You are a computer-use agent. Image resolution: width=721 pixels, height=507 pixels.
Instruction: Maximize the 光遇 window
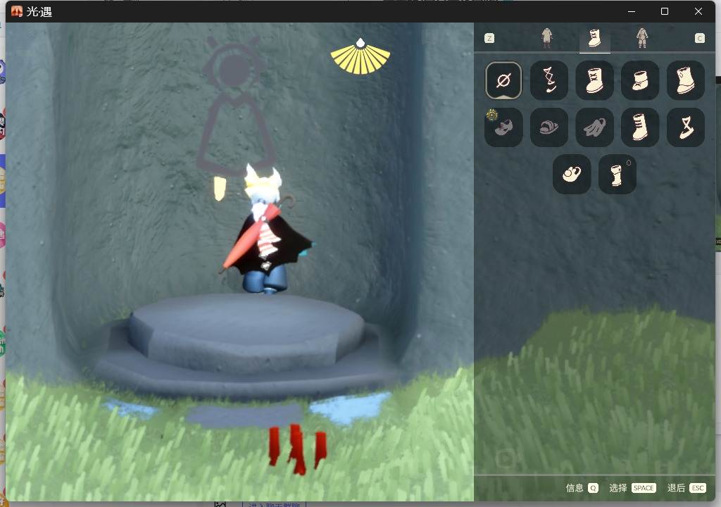(665, 11)
